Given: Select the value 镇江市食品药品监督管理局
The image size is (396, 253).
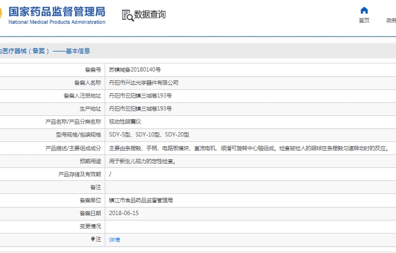Looking at the screenshot, I should [141, 200].
